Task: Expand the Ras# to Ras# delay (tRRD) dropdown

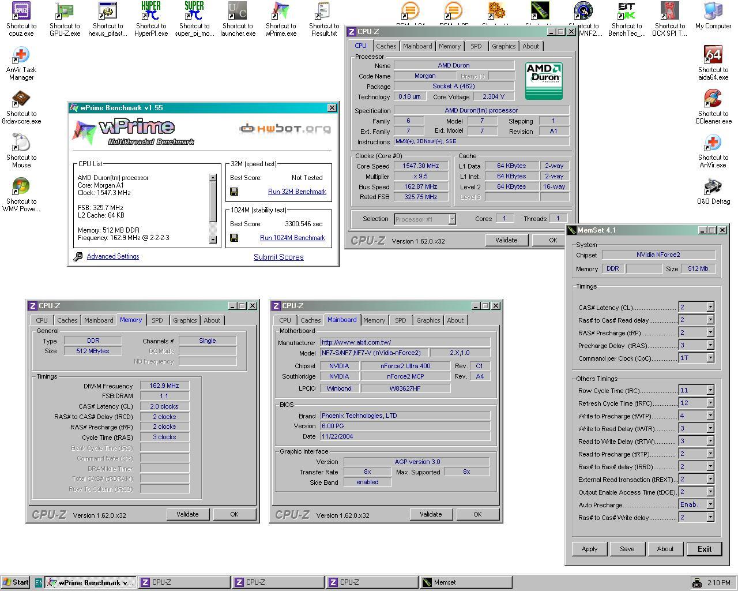Action: (710, 466)
